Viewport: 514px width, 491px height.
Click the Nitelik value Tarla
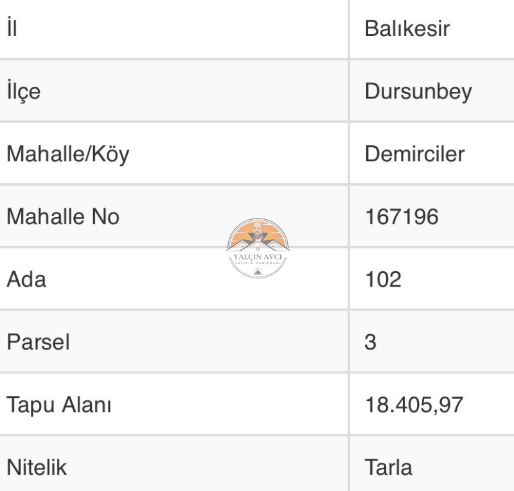pyautogui.click(x=389, y=467)
